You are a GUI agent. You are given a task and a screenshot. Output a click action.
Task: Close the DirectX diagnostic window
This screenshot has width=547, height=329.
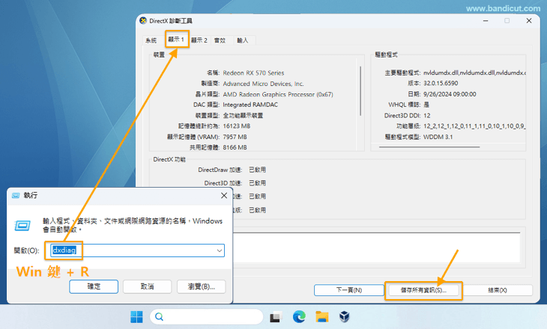(529, 20)
